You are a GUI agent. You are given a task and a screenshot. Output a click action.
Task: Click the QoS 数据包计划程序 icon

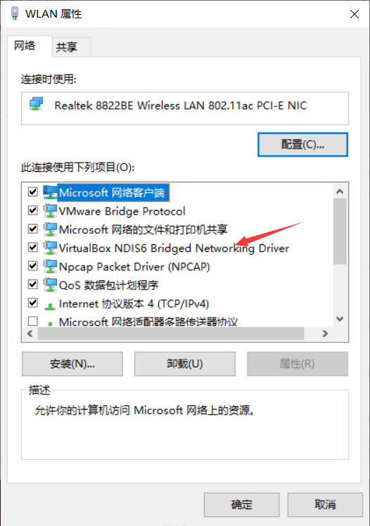click(x=50, y=284)
